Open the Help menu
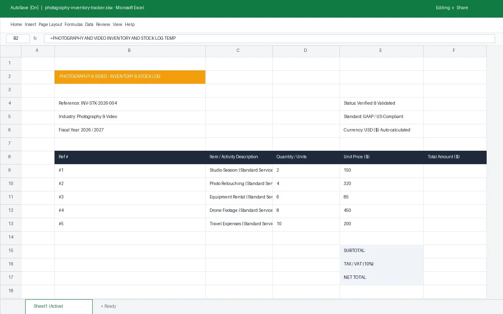Image resolution: width=503 pixels, height=314 pixels. tap(130, 25)
